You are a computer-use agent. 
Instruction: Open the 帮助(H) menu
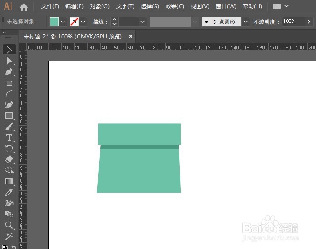(252, 6)
